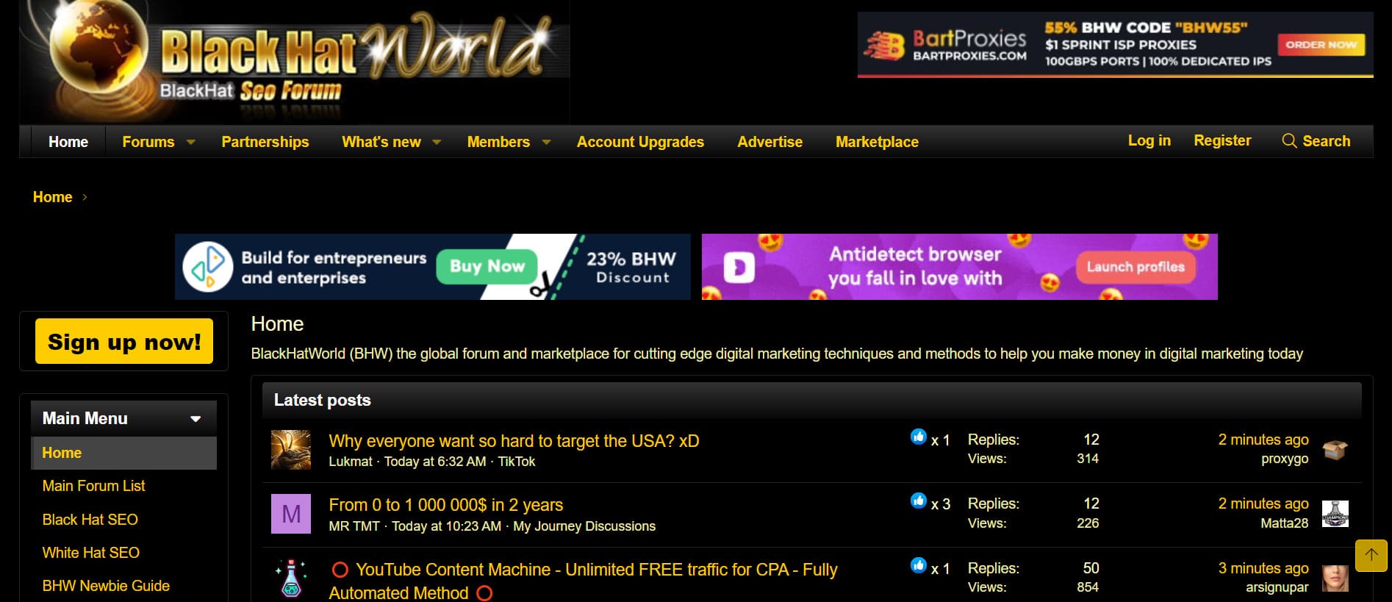
Task: Open the Forums nav item
Action: coord(148,142)
